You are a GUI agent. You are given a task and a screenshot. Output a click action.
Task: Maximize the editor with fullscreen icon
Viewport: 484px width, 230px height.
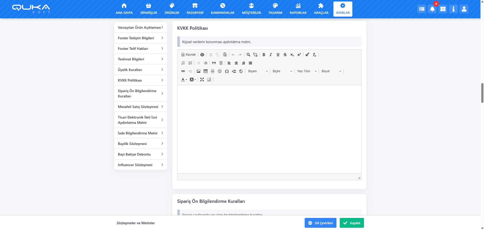202,80
